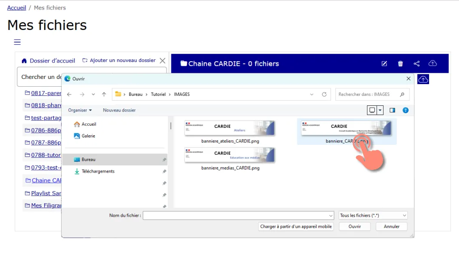
Task: Edit the Chaine CARDIE folder with the pencil icon
Action: tap(384, 63)
